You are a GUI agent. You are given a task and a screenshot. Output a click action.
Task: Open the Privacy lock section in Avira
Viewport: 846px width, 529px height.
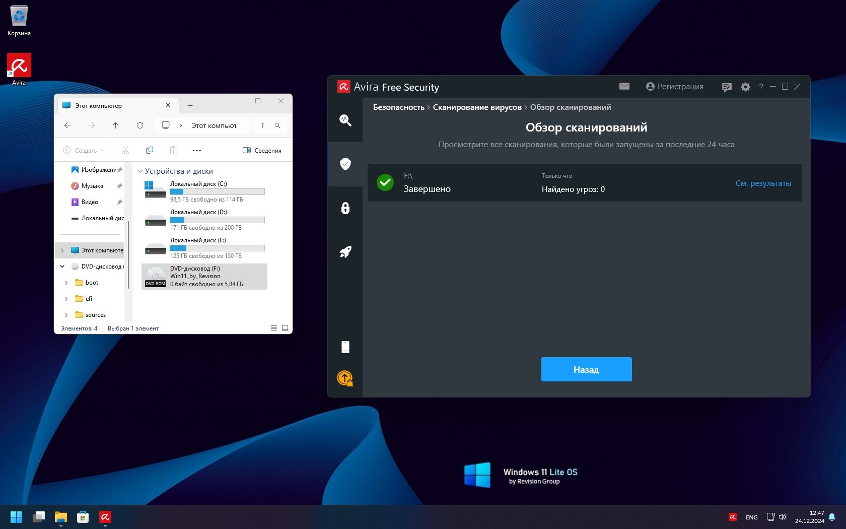coord(345,208)
